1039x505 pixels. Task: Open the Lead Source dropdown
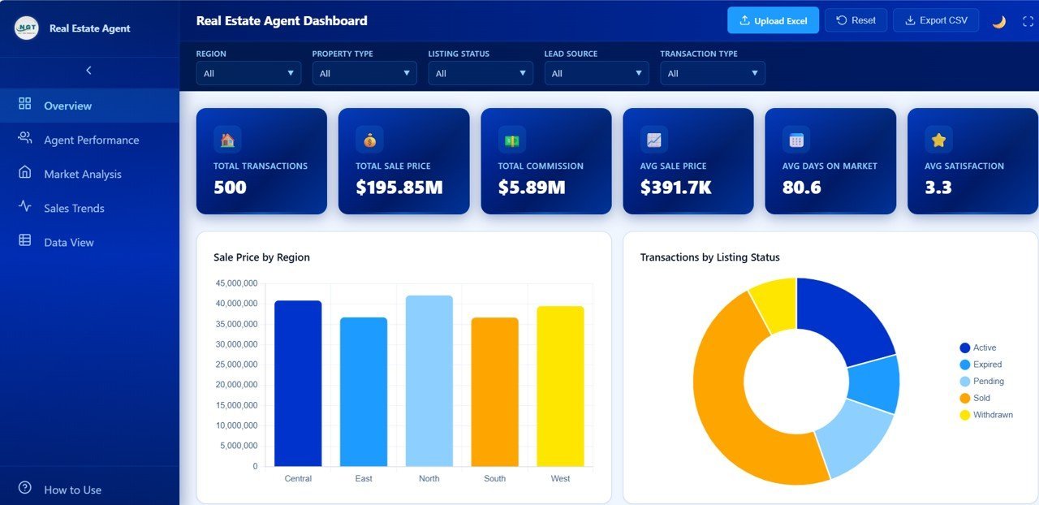pyautogui.click(x=596, y=72)
